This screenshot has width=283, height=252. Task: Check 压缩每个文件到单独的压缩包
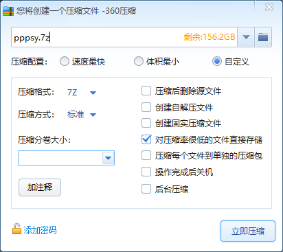[x=146, y=155]
